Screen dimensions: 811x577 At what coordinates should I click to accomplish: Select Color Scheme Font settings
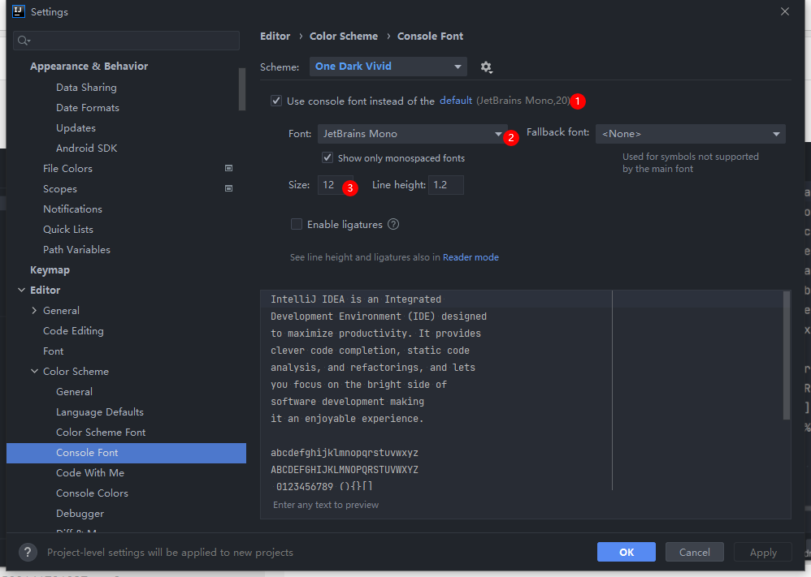click(100, 432)
